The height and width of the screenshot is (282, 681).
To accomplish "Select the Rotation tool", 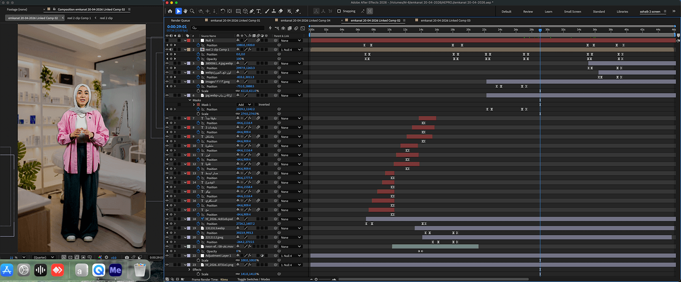I will point(223,11).
